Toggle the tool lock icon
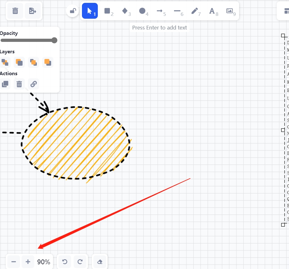 (x=73, y=11)
